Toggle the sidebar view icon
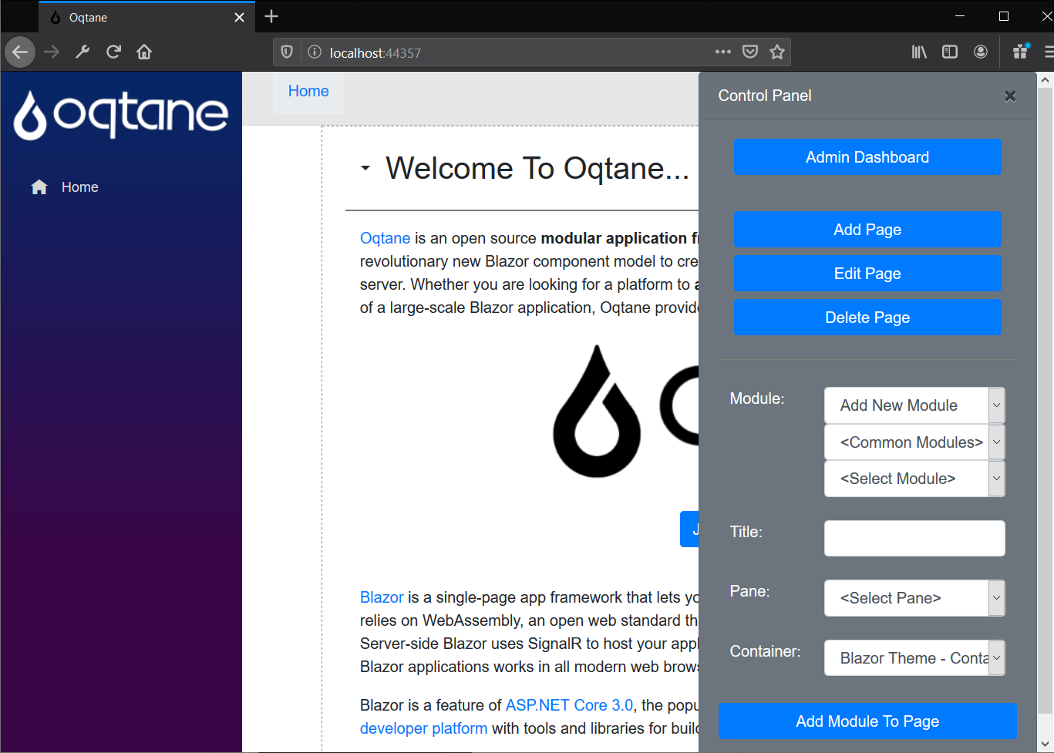The image size is (1054, 753). tap(950, 52)
